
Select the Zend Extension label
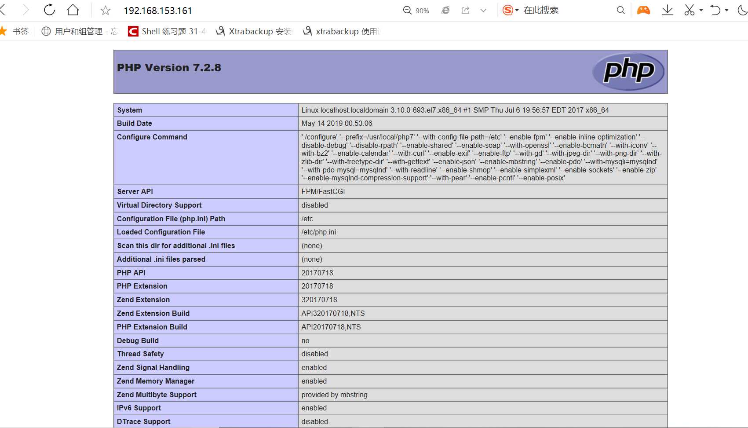pos(143,300)
